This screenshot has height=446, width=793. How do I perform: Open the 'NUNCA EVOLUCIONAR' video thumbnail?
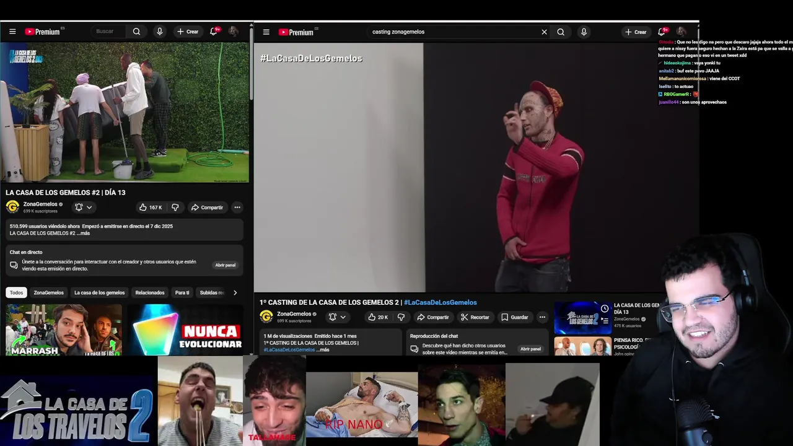[x=185, y=330]
